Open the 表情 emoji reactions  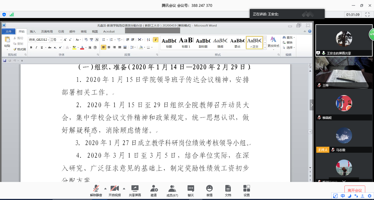(x=209, y=189)
